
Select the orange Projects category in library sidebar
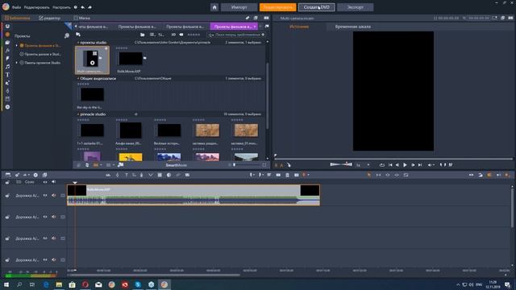(x=7, y=35)
